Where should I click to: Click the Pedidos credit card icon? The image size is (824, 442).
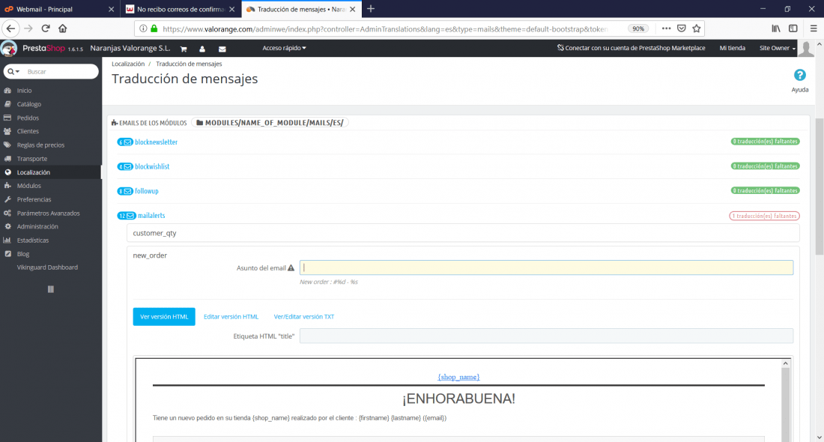click(7, 118)
